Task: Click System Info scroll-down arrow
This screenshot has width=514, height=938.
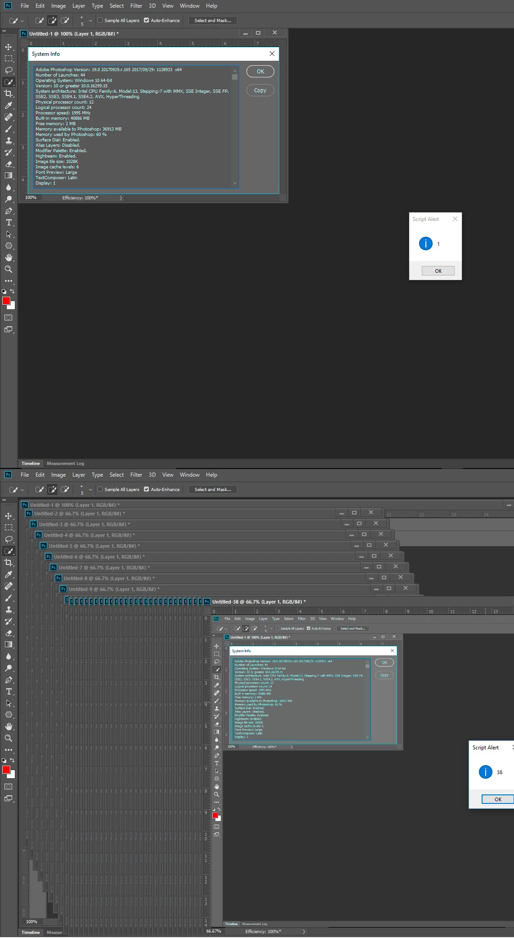Action: (235, 183)
